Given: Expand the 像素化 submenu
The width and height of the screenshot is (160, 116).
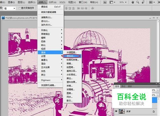Looking at the screenshot, I should 50,60.
